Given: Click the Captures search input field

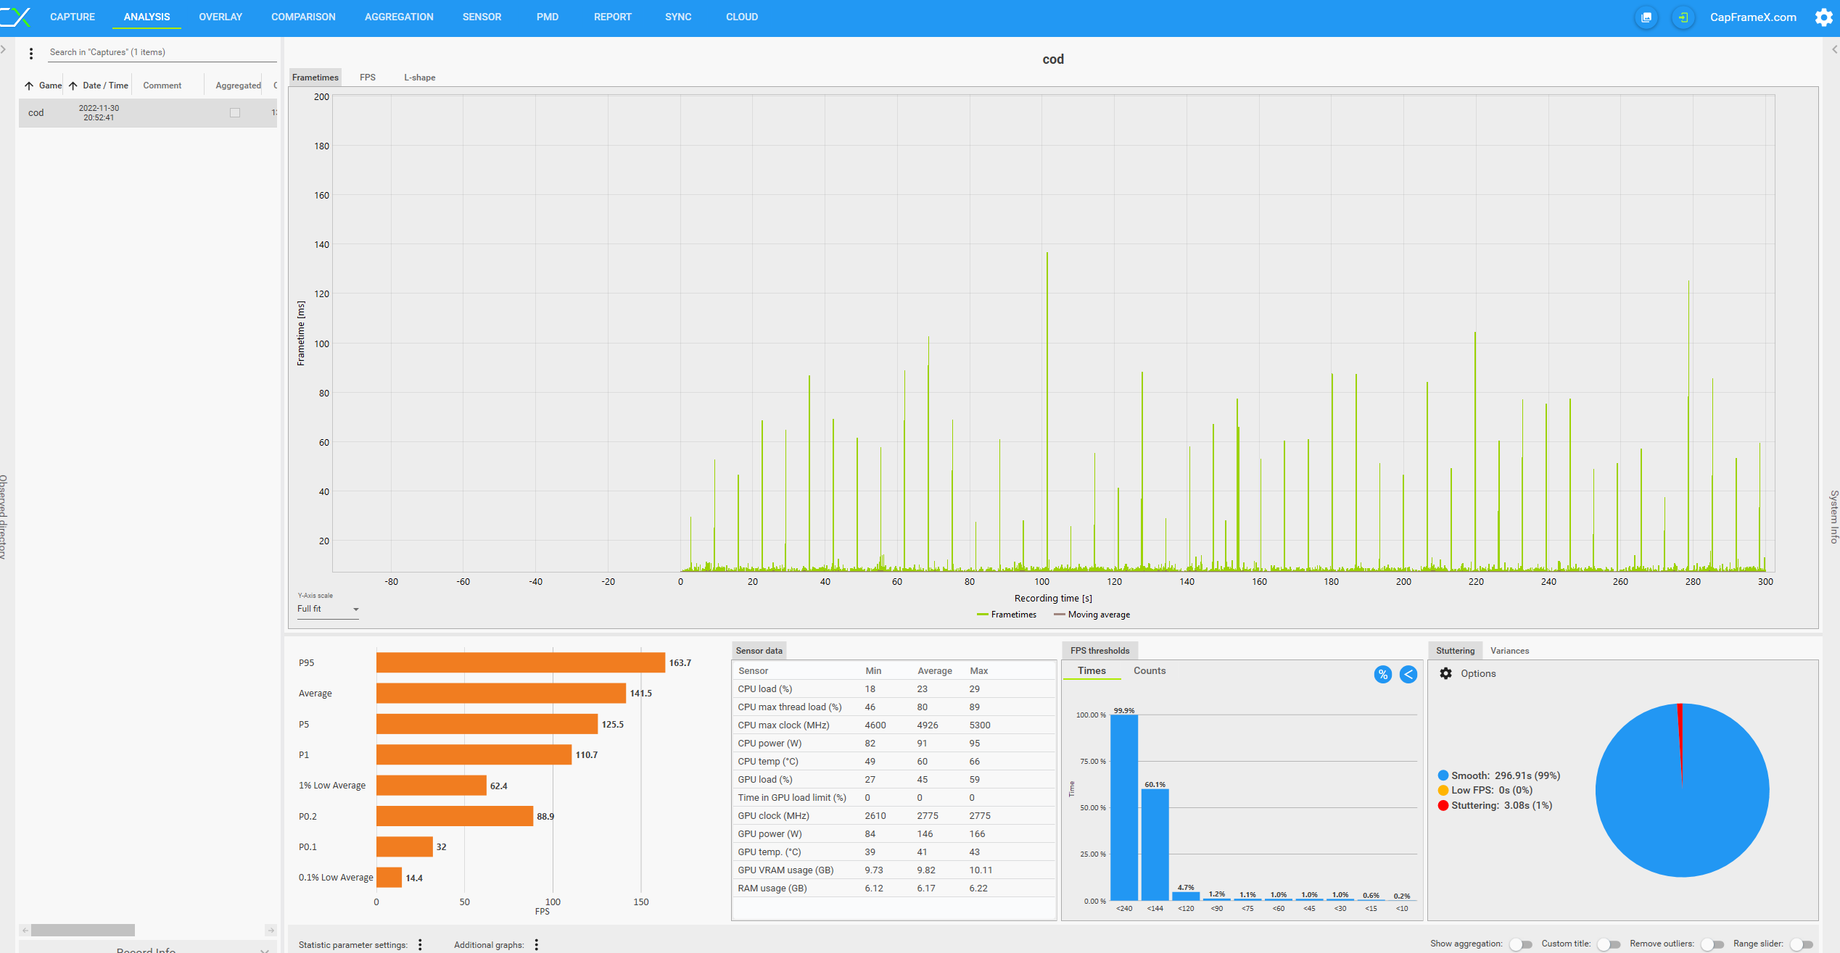Looking at the screenshot, I should (x=160, y=52).
